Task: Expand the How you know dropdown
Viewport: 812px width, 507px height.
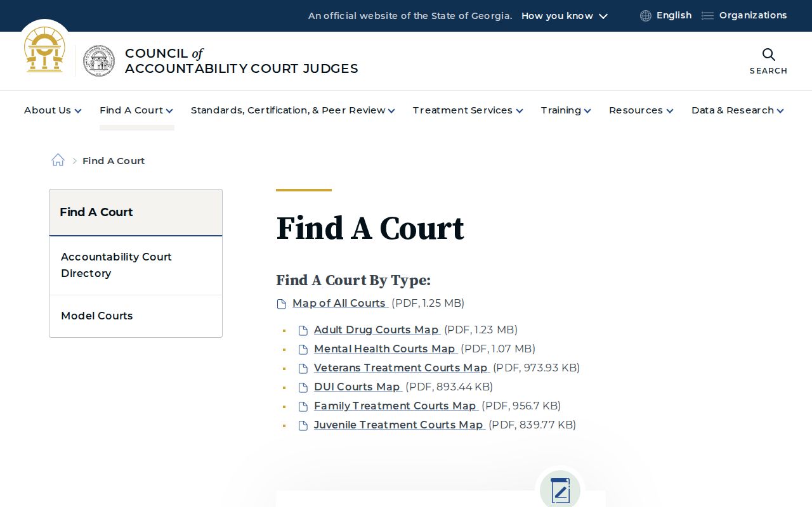Action: click(x=565, y=16)
